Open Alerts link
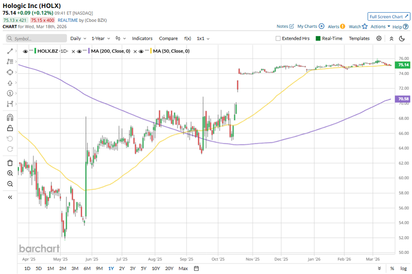 coord(336,27)
